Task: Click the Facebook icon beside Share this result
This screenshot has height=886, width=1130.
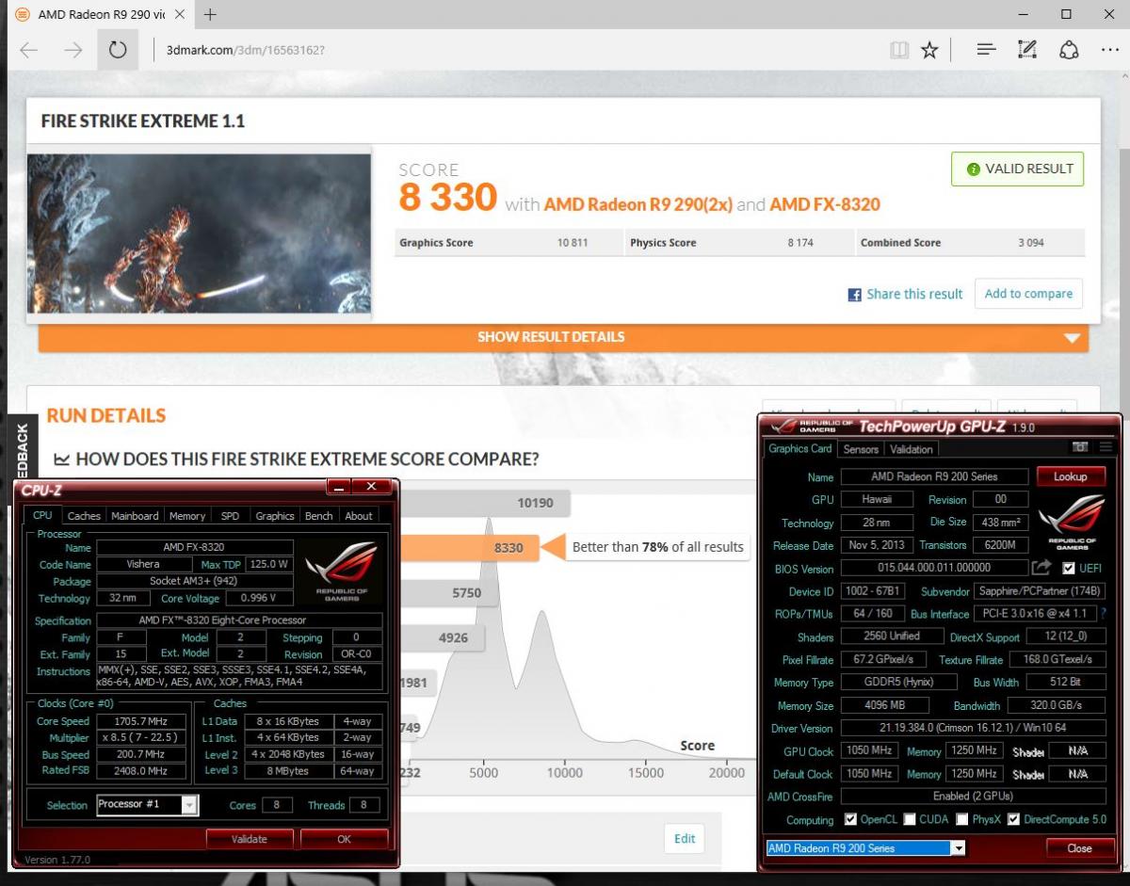Action: [855, 295]
